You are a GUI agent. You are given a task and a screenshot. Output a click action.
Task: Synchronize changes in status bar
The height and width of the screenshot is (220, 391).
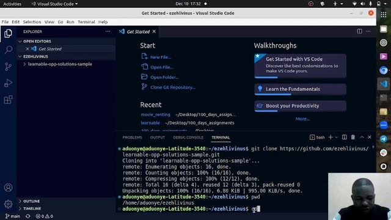point(28,216)
